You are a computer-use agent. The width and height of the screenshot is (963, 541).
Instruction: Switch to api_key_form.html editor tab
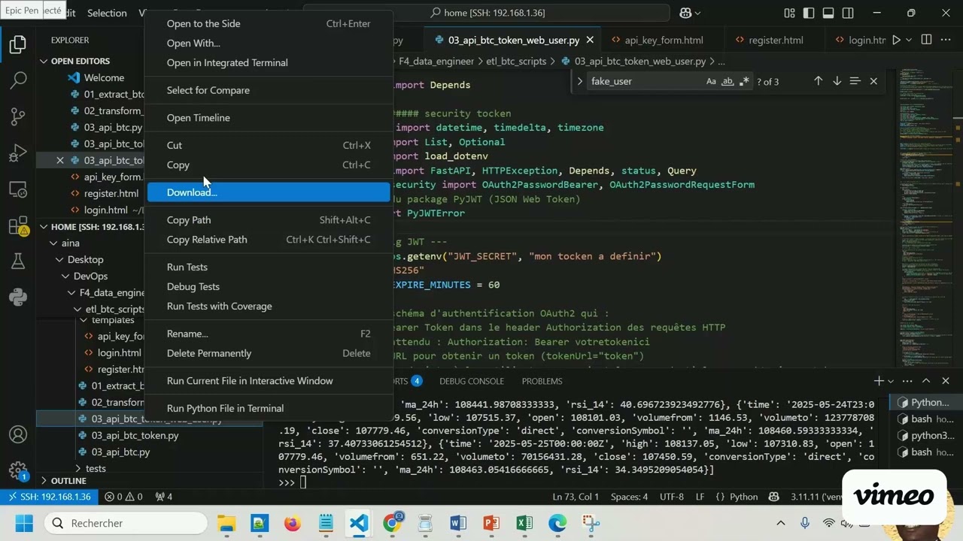tap(663, 40)
